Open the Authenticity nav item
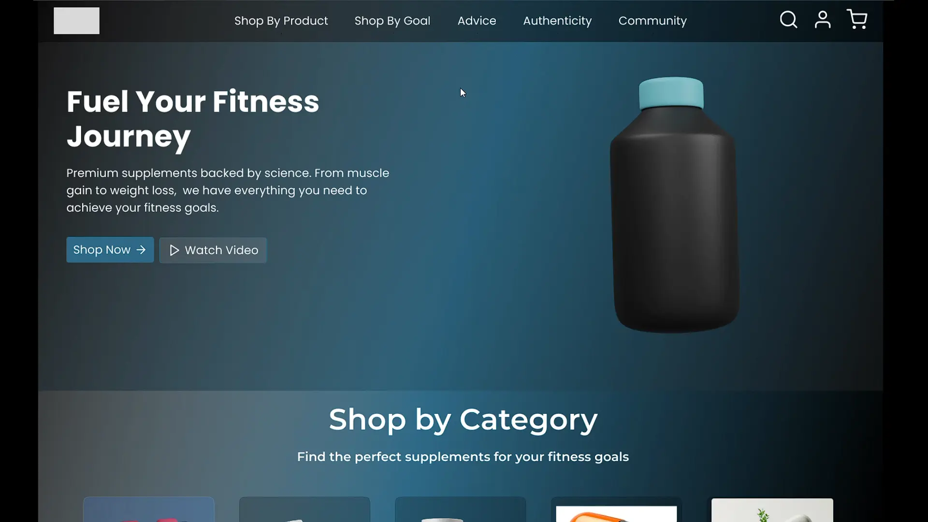Screen dimensions: 928x522 (x=557, y=21)
